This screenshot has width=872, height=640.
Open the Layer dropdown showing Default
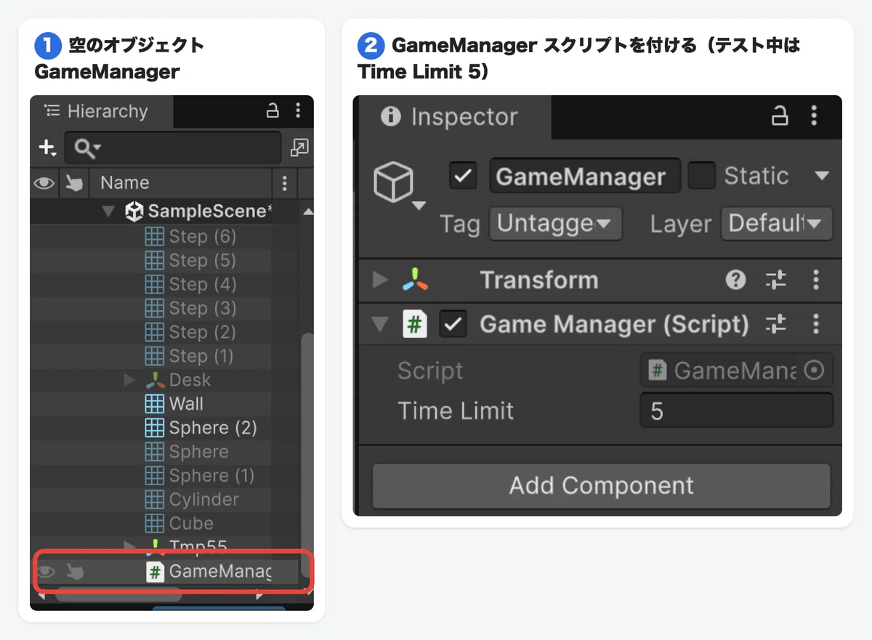(776, 224)
